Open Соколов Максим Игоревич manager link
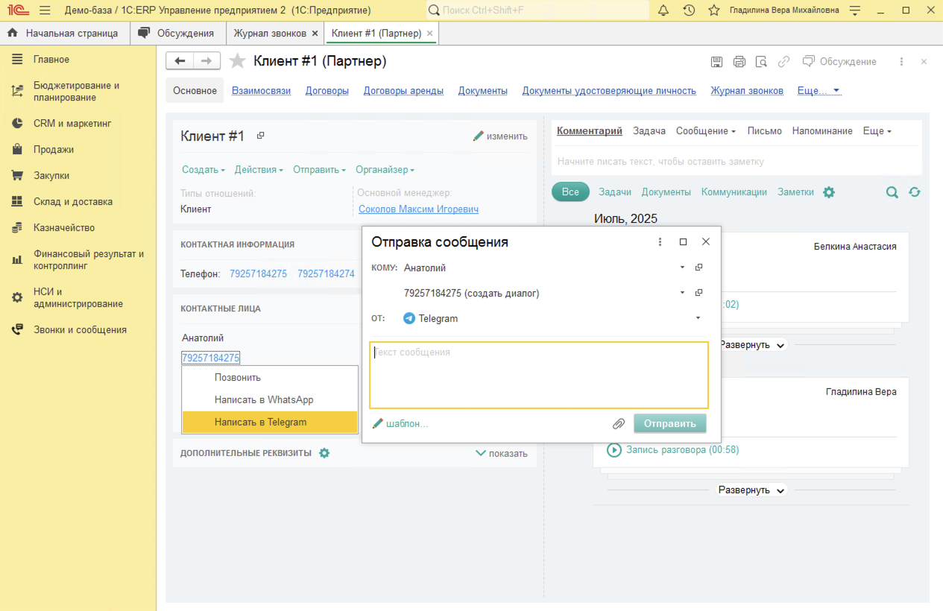The width and height of the screenshot is (943, 611). pos(418,209)
